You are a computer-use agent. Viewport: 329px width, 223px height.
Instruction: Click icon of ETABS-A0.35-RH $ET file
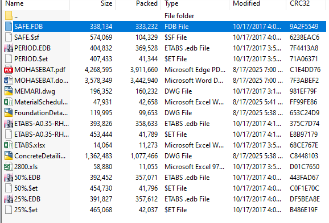(x=9, y=134)
